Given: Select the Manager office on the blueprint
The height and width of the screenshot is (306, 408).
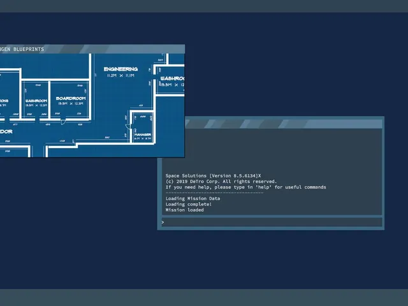Looking at the screenshot, I should [x=143, y=135].
